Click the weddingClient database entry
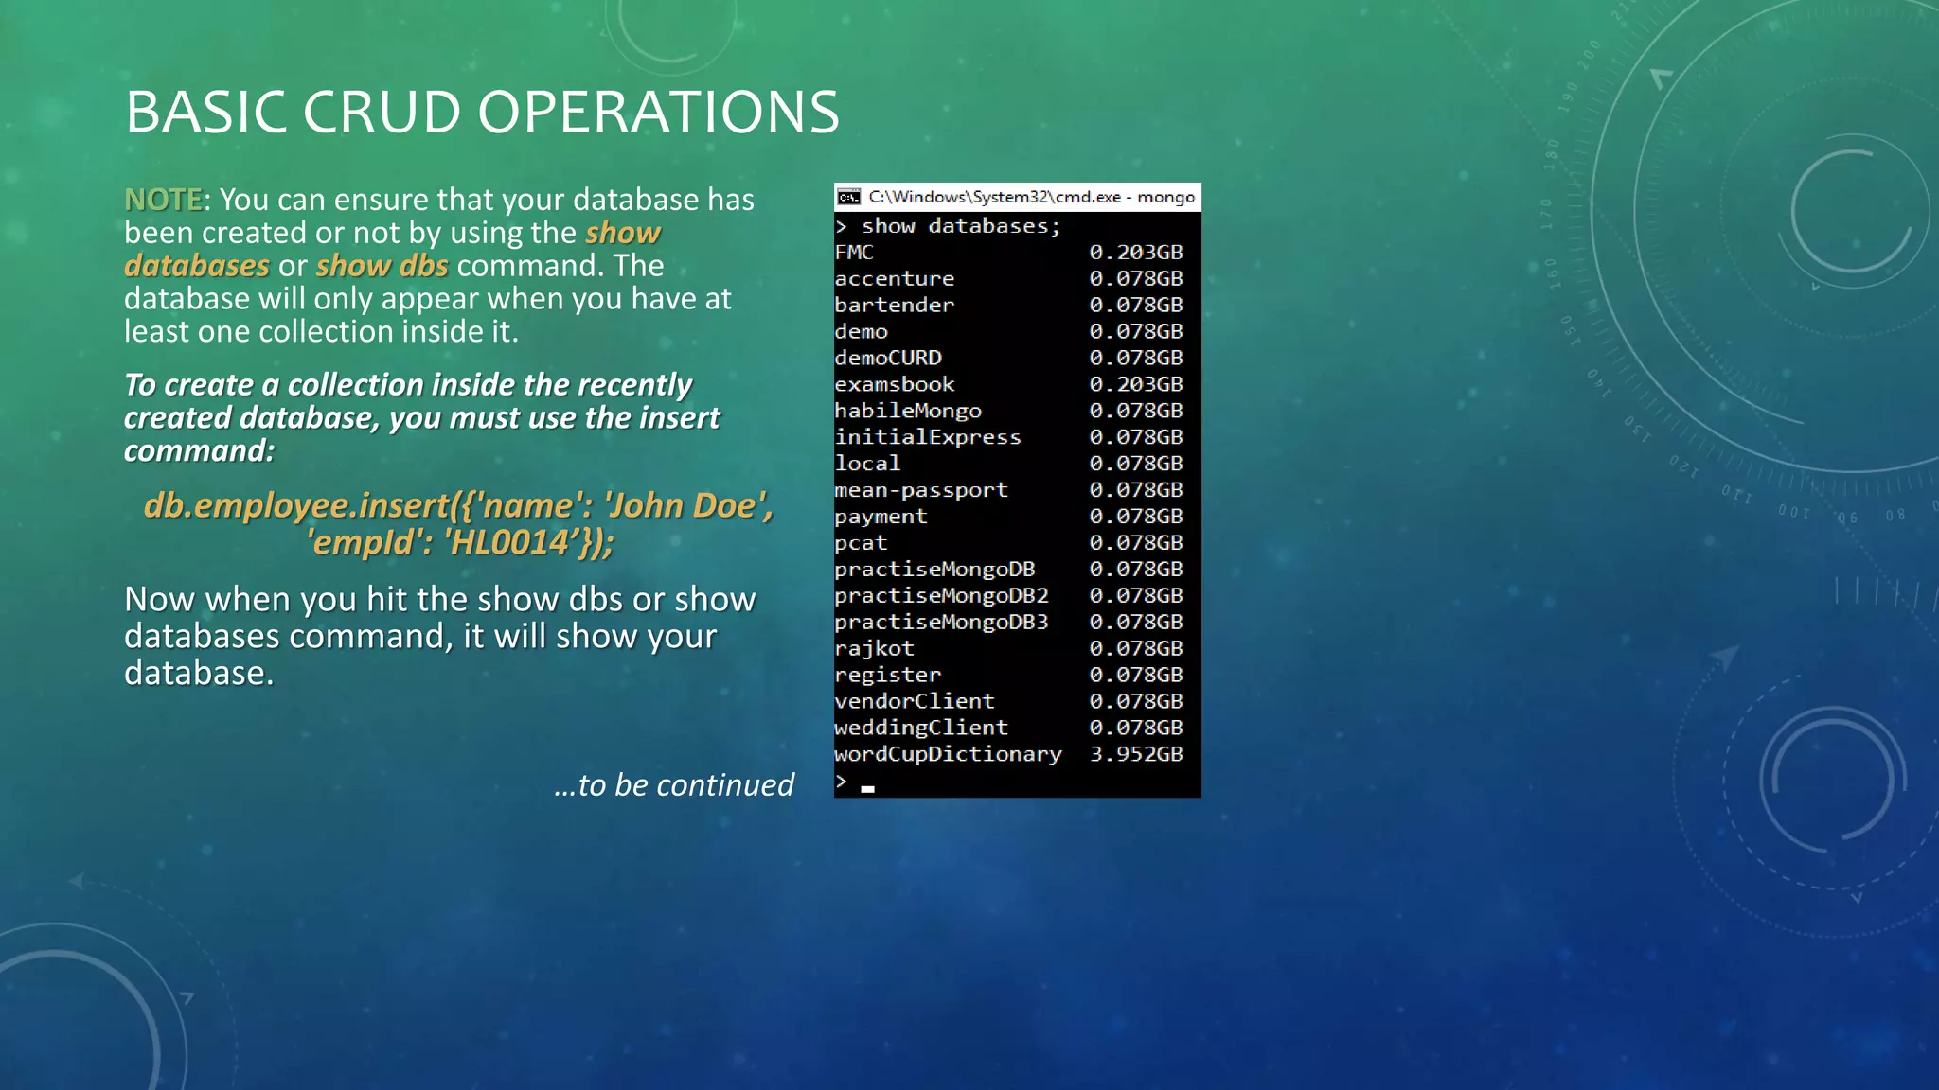1939x1090 pixels. 920,728
